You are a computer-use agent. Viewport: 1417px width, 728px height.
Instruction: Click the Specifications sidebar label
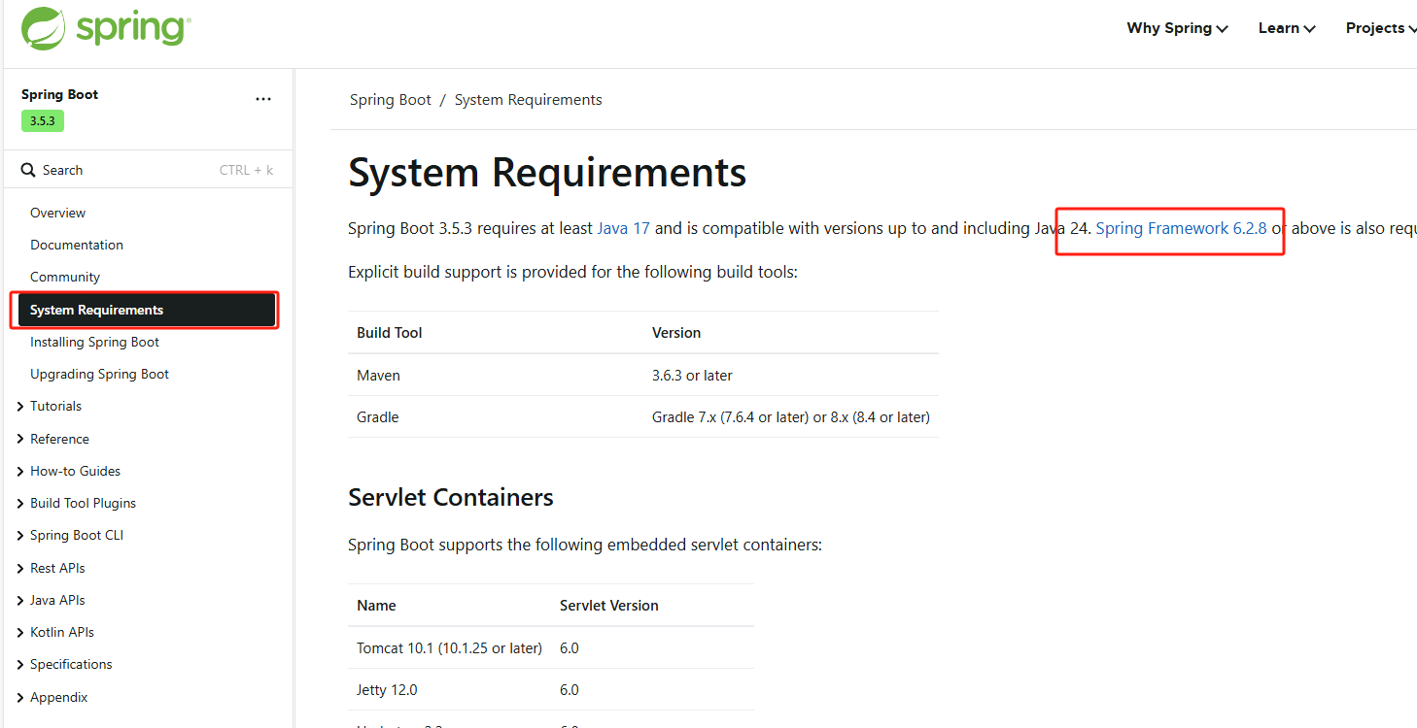pyautogui.click(x=71, y=664)
